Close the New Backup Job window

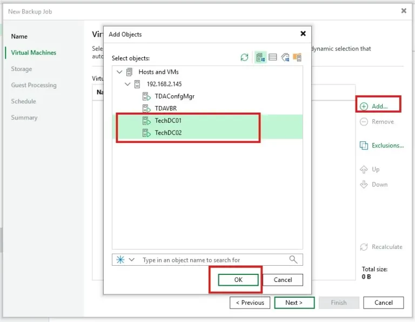point(404,11)
